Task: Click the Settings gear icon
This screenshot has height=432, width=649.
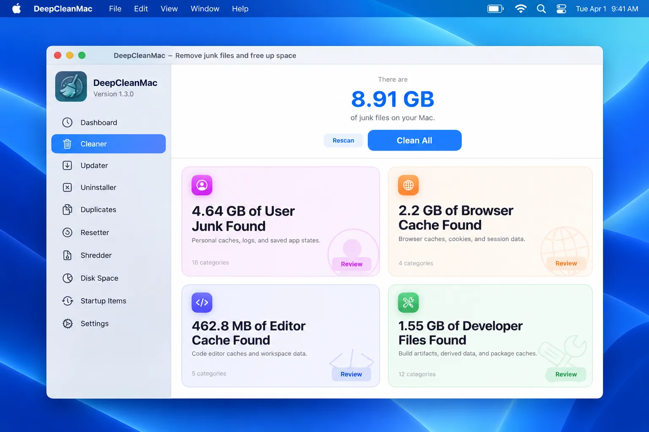Action: [68, 324]
